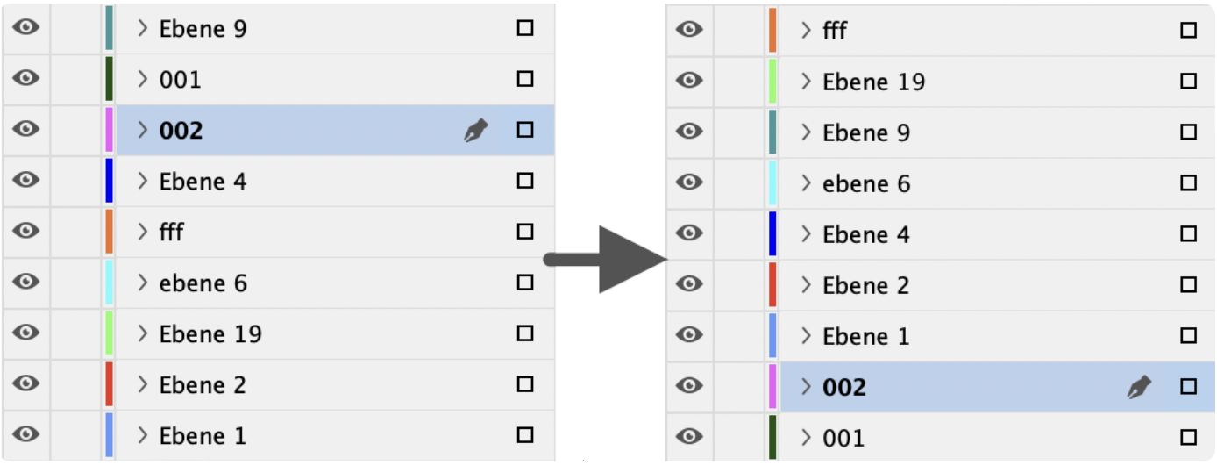Click pen icon on 002 in right panel
The width and height of the screenshot is (1217, 465).
click(1138, 387)
